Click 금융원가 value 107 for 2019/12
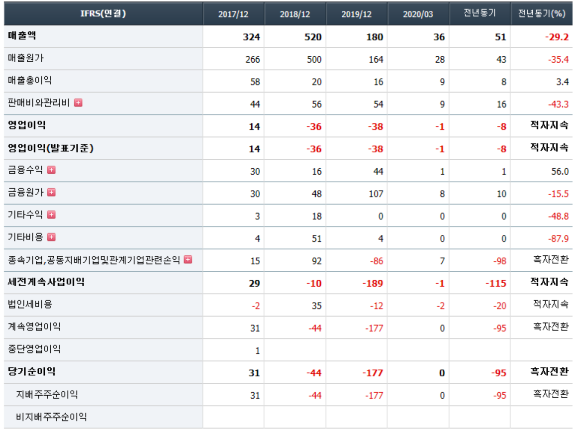The width and height of the screenshot is (581, 436). [x=376, y=194]
